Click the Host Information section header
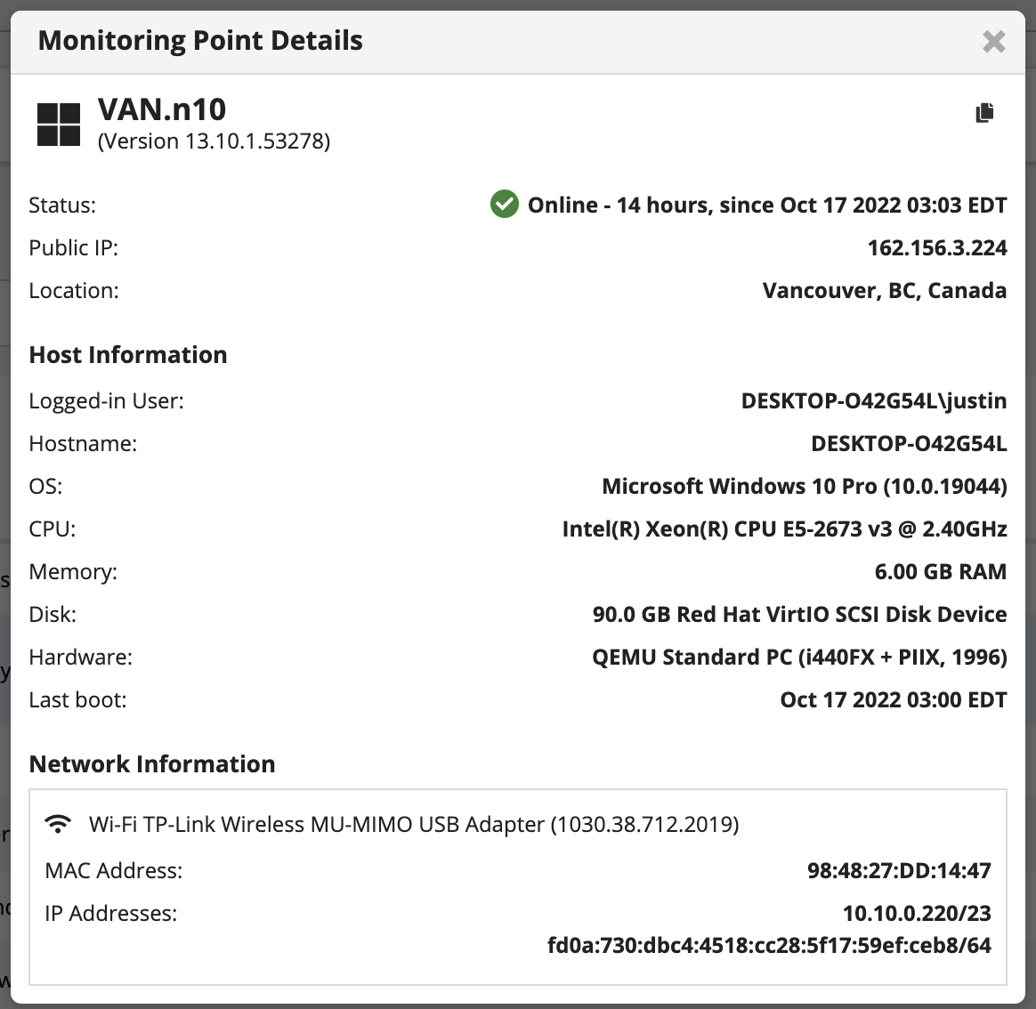 (128, 354)
